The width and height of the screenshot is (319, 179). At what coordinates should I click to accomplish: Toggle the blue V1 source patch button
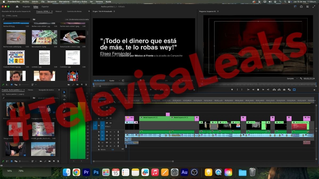click(x=95, y=125)
